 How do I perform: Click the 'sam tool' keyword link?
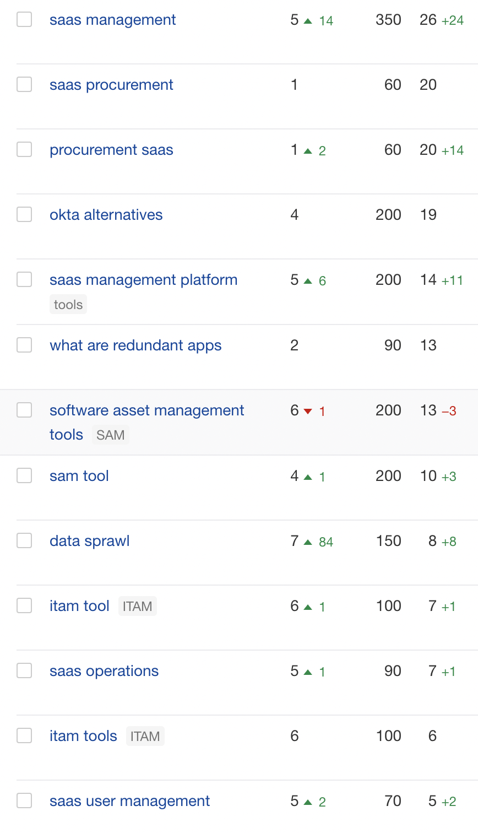(79, 475)
